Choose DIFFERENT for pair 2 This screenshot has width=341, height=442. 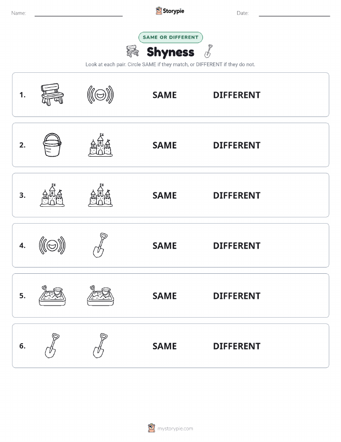[x=237, y=145]
